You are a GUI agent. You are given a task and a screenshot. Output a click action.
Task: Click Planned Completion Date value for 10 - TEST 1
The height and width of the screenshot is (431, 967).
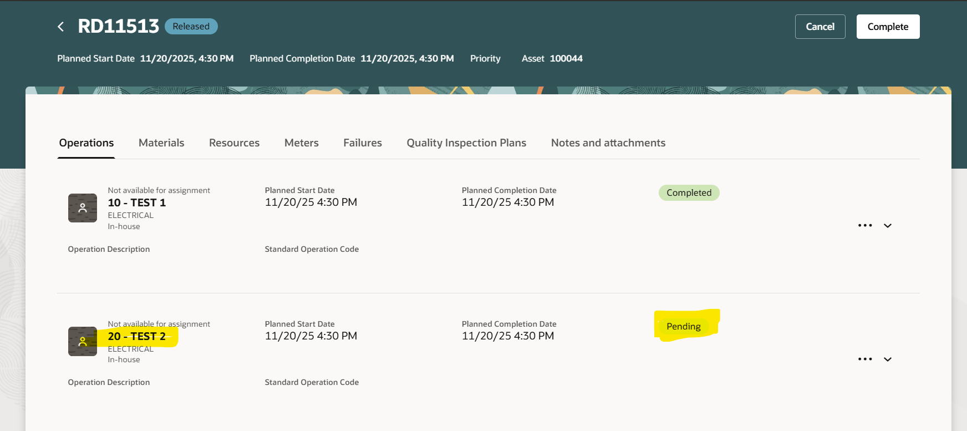[x=508, y=202]
